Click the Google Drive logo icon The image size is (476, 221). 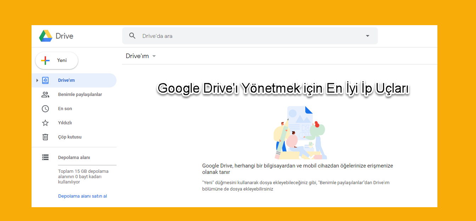(46, 36)
